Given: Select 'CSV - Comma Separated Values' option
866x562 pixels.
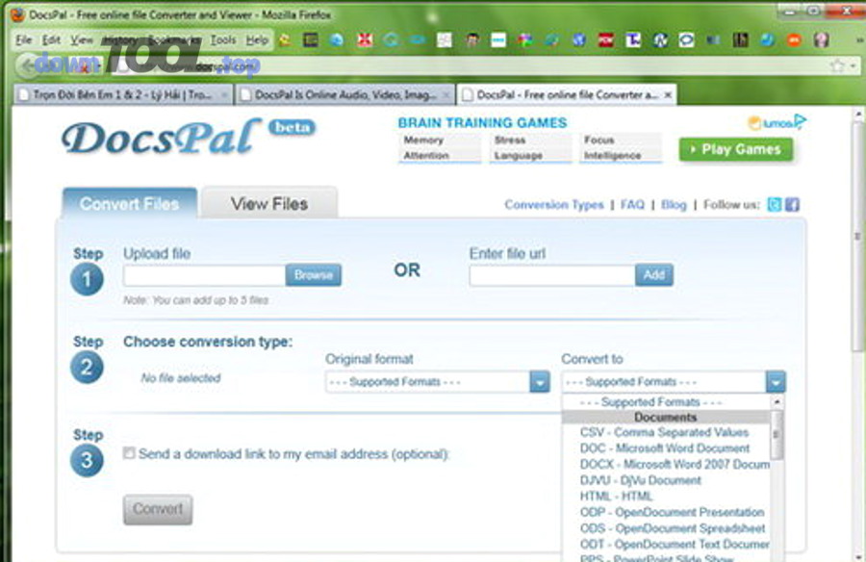Looking at the screenshot, I should tap(664, 432).
